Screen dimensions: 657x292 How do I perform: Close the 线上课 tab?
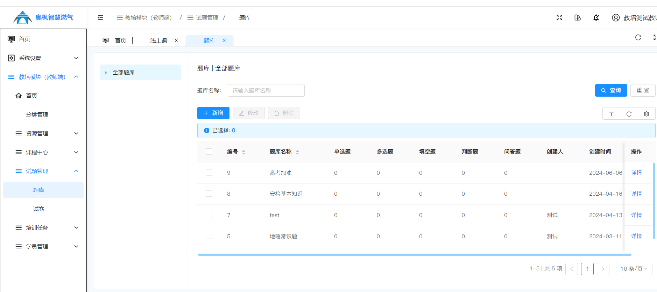point(176,40)
